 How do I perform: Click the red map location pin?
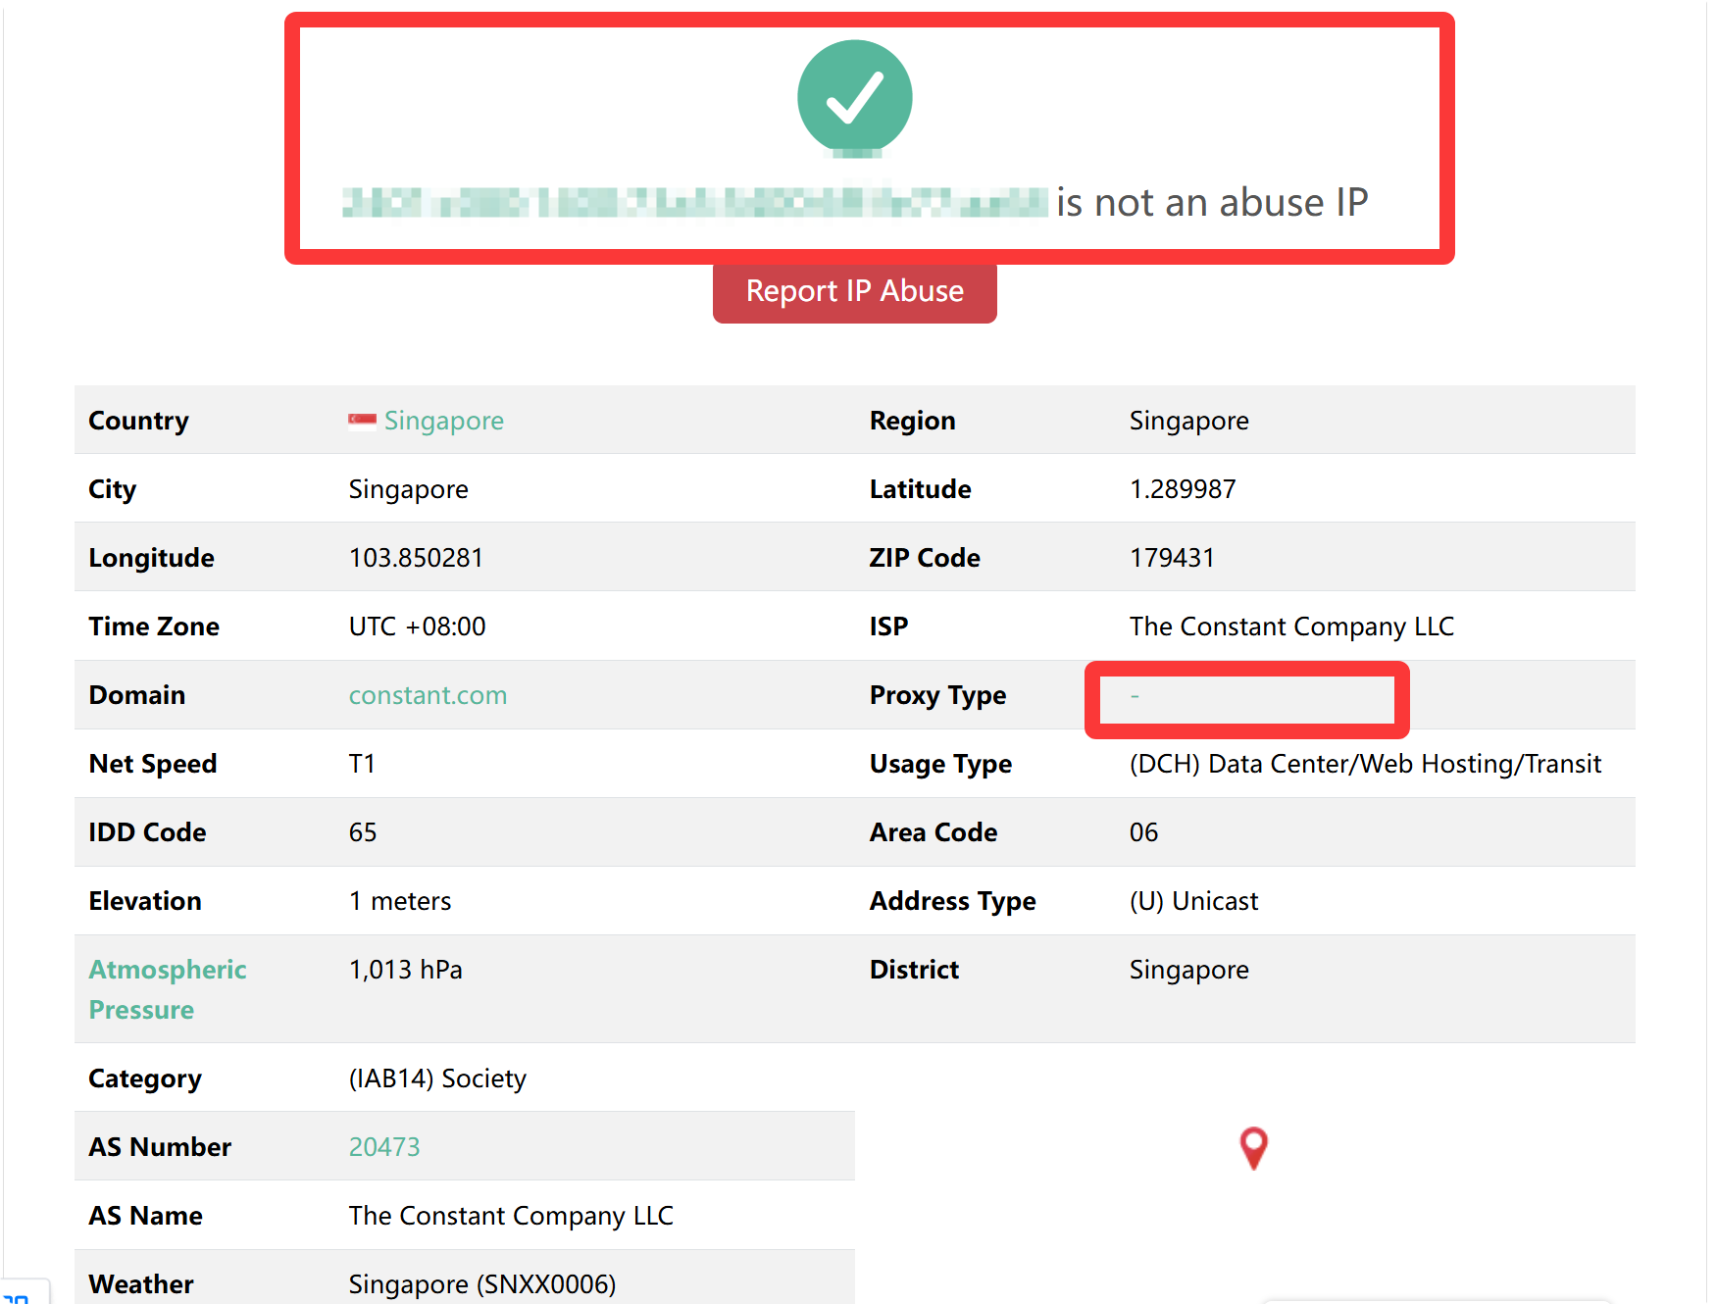point(1253,1148)
